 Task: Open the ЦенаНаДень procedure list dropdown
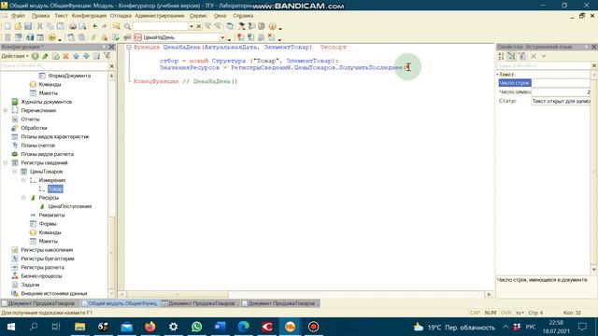click(x=222, y=37)
